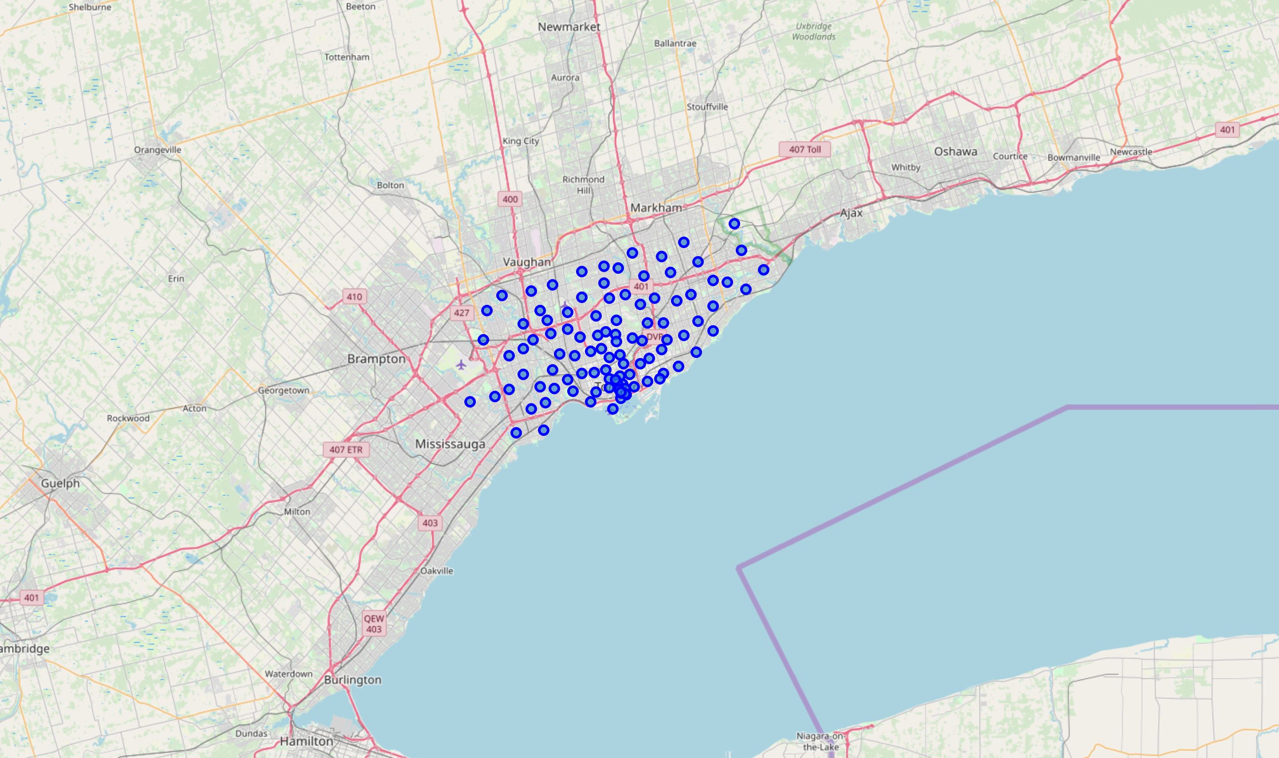Click the Stouffville label
This screenshot has height=758, width=1279.
(707, 107)
